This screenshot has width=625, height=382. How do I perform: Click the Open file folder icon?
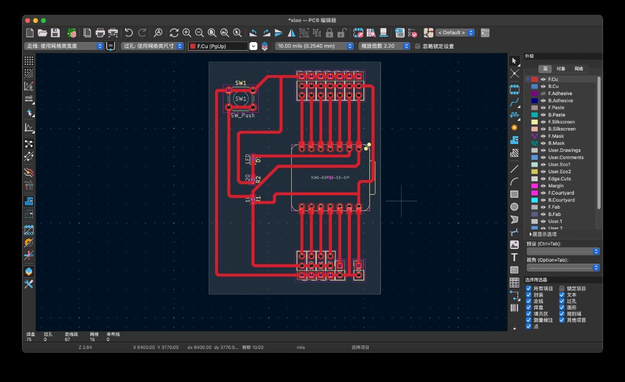42,33
